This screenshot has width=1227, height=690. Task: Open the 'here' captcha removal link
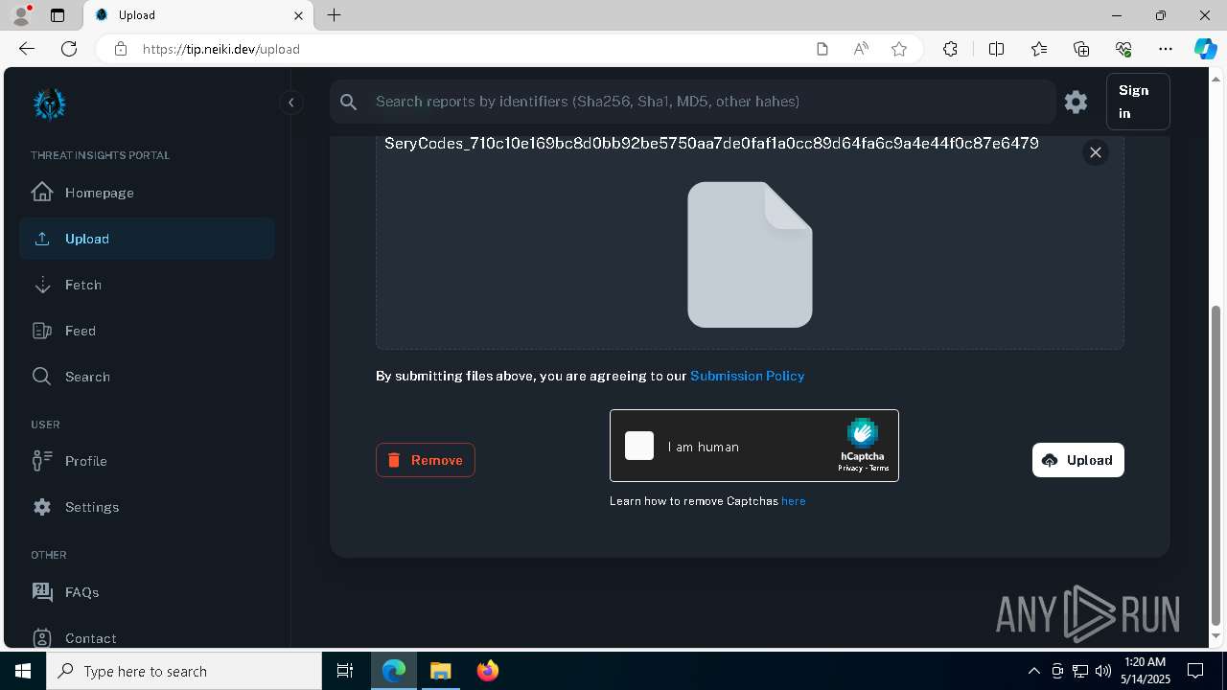[x=793, y=501]
